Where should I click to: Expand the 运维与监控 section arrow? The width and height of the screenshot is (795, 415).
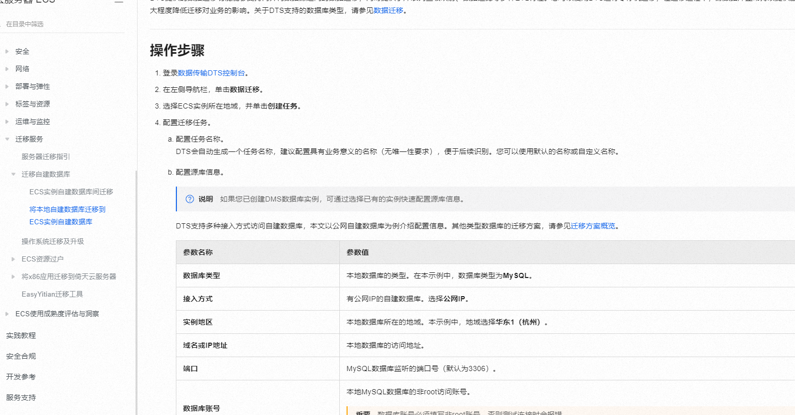(x=7, y=121)
